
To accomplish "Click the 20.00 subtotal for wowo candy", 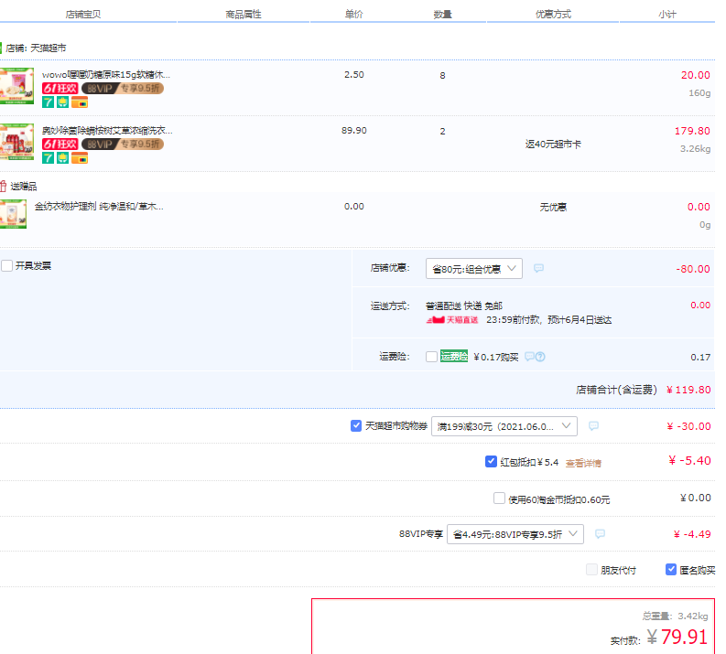I will [x=696, y=75].
